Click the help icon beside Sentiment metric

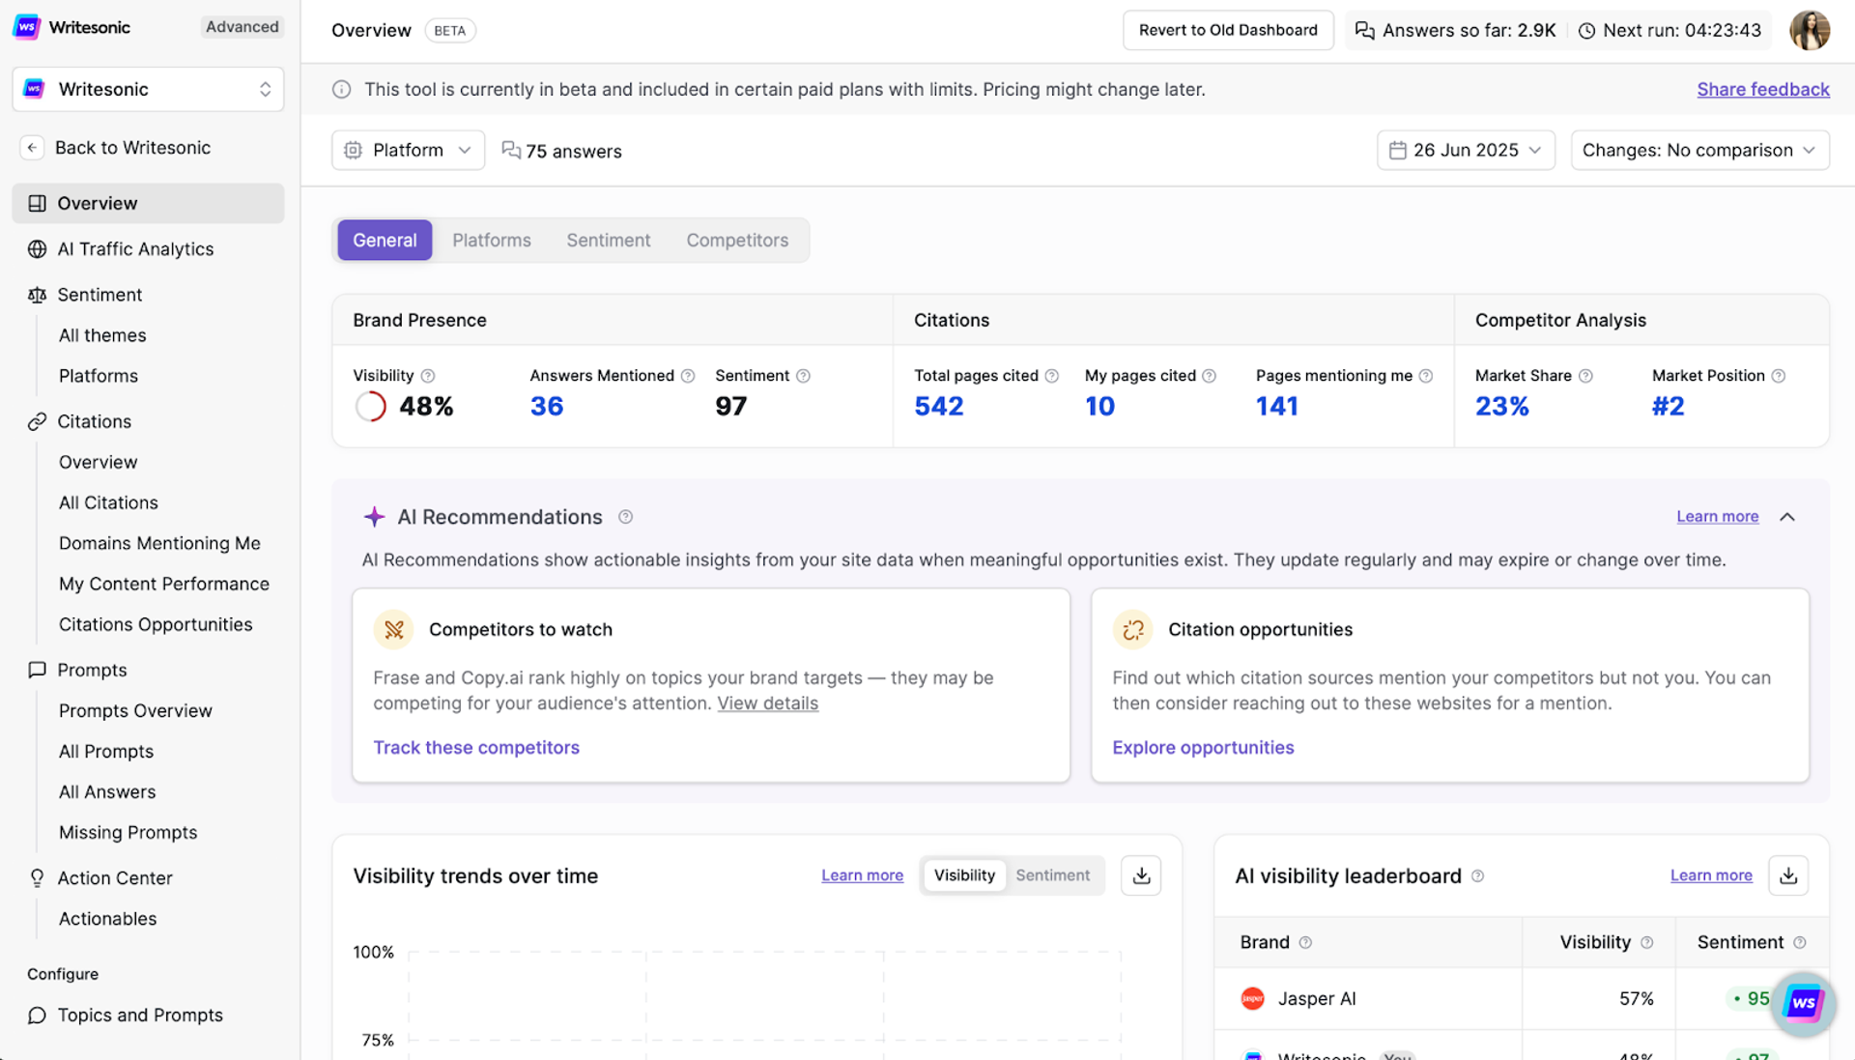pos(803,376)
